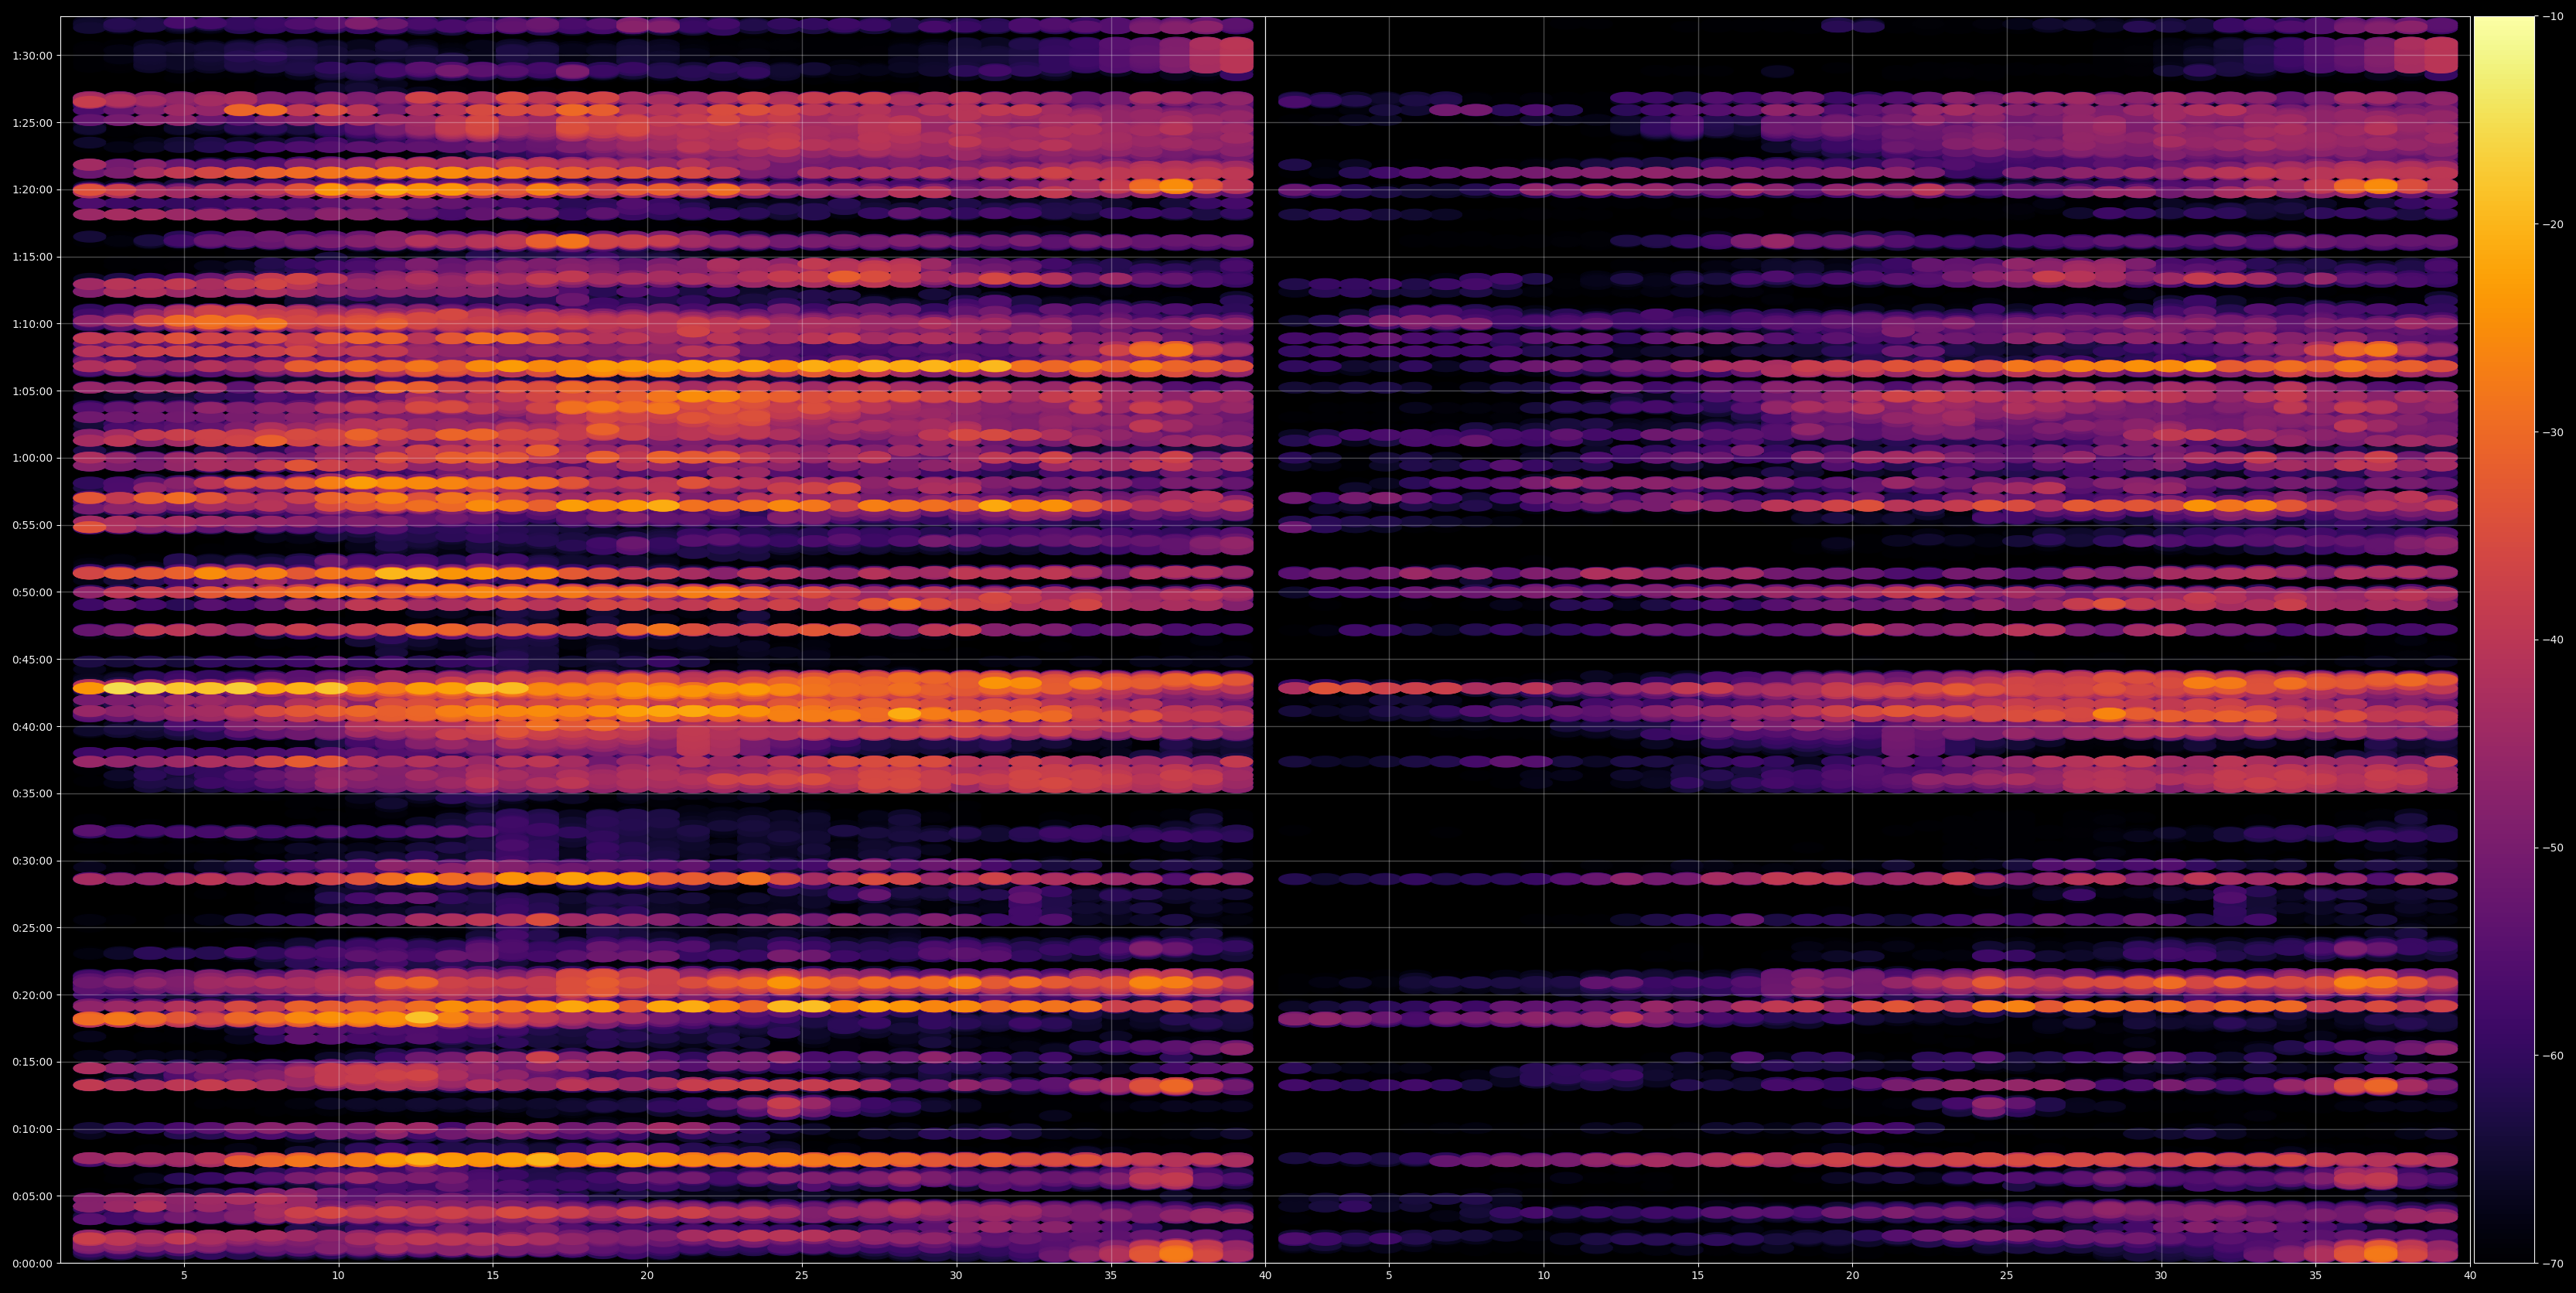Viewport: 2576px width, 1293px height.
Task: Select x-axis label 15 under the left plot
Action: point(493,1276)
